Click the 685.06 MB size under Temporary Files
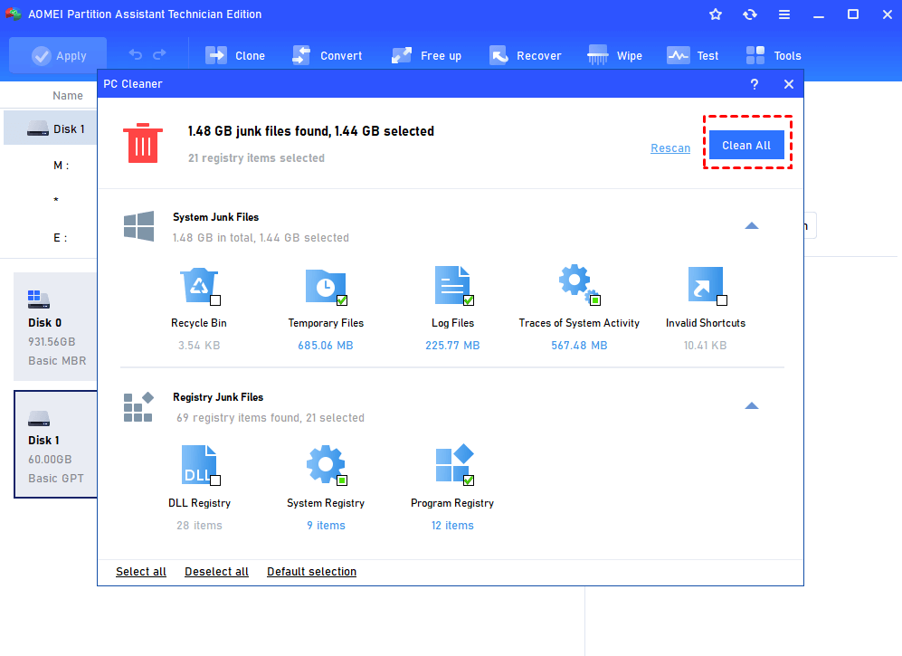The height and width of the screenshot is (656, 902). pos(326,346)
